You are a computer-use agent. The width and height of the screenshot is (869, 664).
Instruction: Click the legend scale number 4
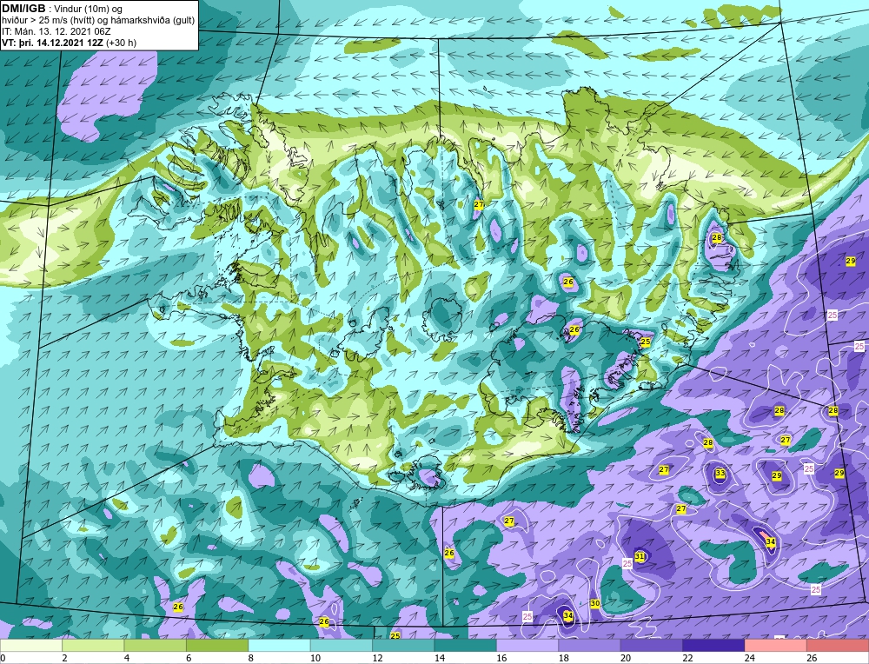126,659
